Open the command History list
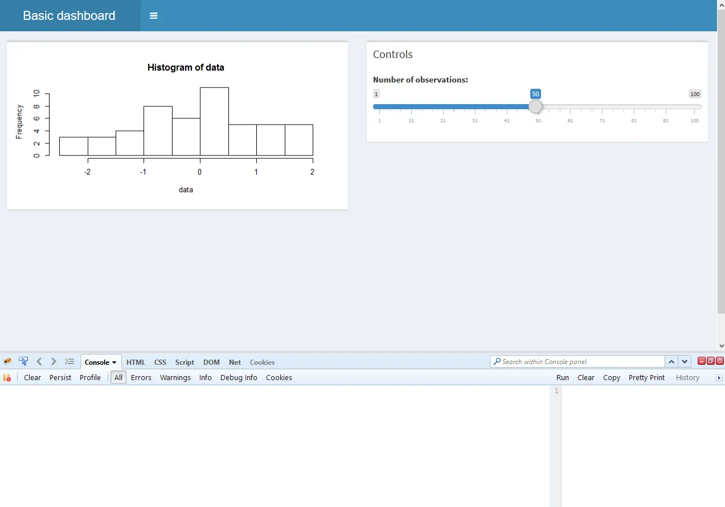Screen dimensions: 725x507 pyautogui.click(x=687, y=377)
